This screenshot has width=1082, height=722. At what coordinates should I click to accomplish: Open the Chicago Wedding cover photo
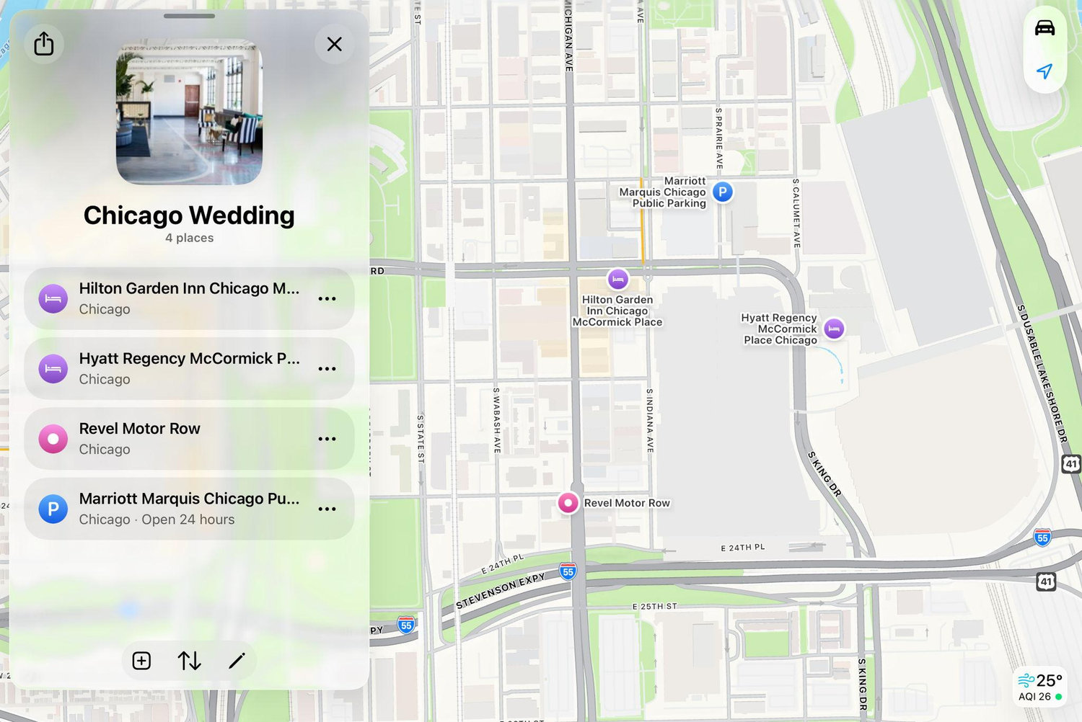click(x=189, y=112)
